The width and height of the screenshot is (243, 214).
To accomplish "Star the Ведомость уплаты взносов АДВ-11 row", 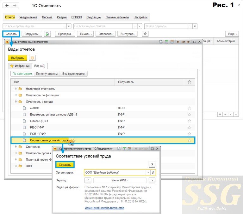I will point(189,115).
